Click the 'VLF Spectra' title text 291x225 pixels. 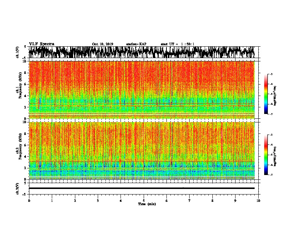point(42,44)
